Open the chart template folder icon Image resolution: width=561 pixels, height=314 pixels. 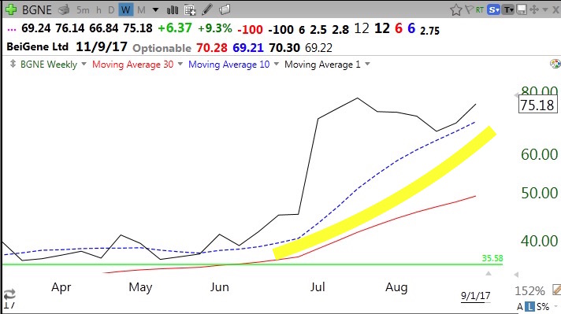(225, 9)
